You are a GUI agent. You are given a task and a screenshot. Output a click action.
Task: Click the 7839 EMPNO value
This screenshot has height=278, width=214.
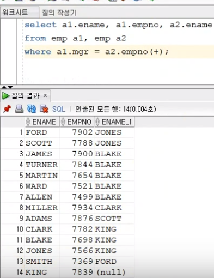click(x=82, y=272)
